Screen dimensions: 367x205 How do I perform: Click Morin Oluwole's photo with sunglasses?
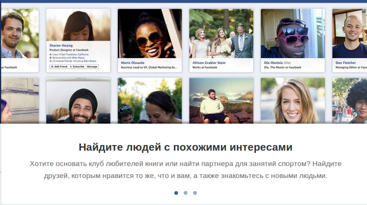coord(150,33)
